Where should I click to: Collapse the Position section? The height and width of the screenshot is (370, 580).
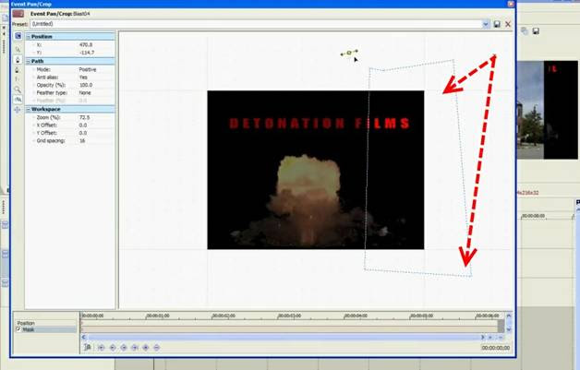click(28, 37)
